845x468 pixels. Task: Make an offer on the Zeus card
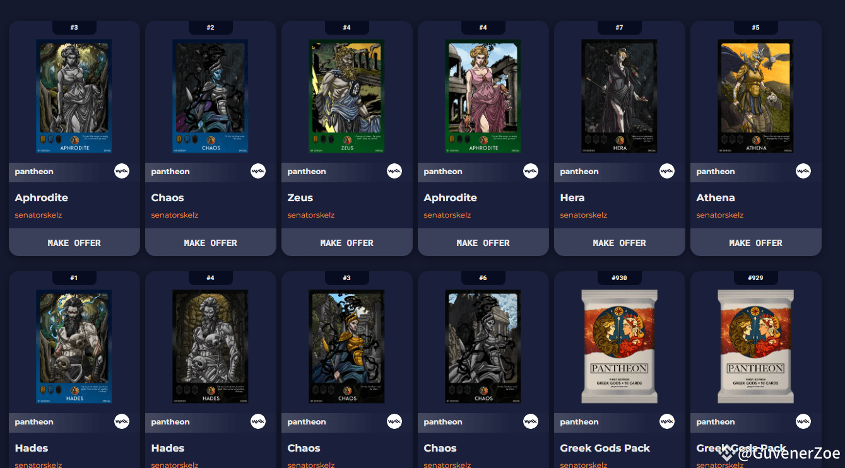[347, 242]
